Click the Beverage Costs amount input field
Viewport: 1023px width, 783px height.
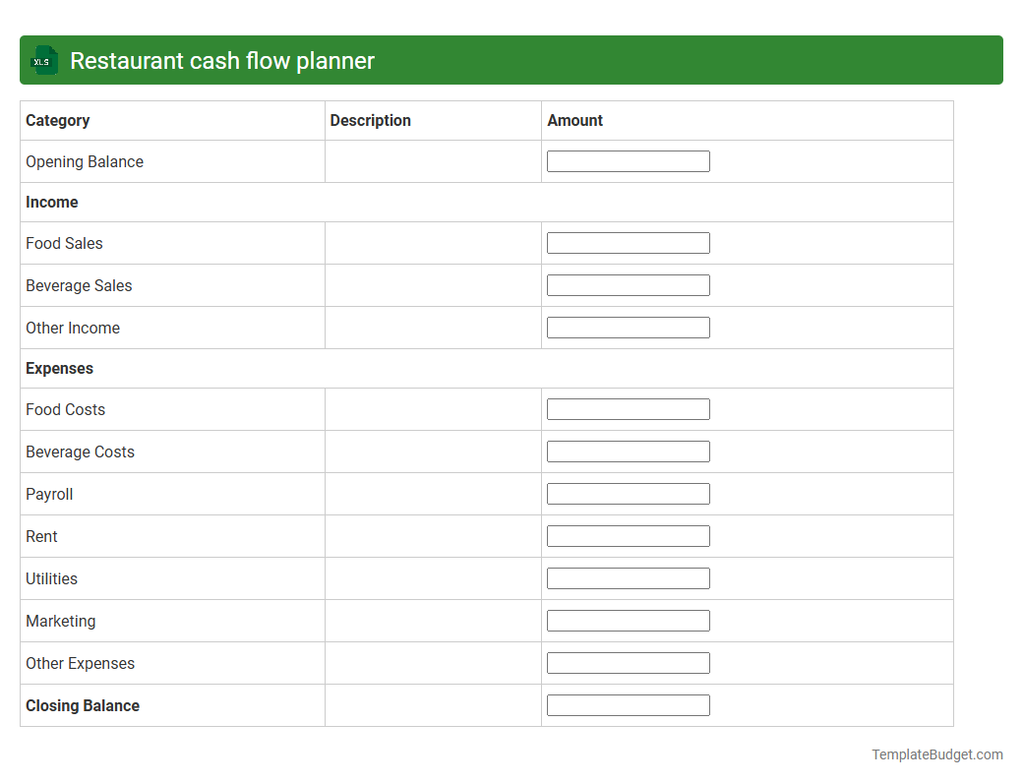628,451
